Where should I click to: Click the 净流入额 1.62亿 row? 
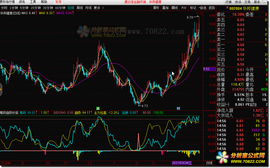point(242,111)
